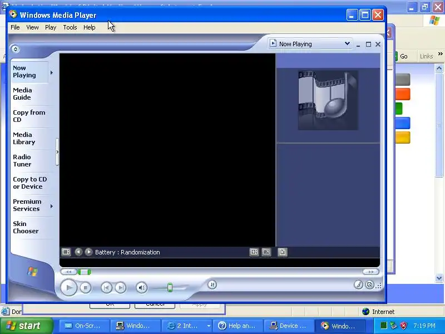This screenshot has width=445, height=334.
Task: Open the Media Library tab
Action: click(x=32, y=138)
